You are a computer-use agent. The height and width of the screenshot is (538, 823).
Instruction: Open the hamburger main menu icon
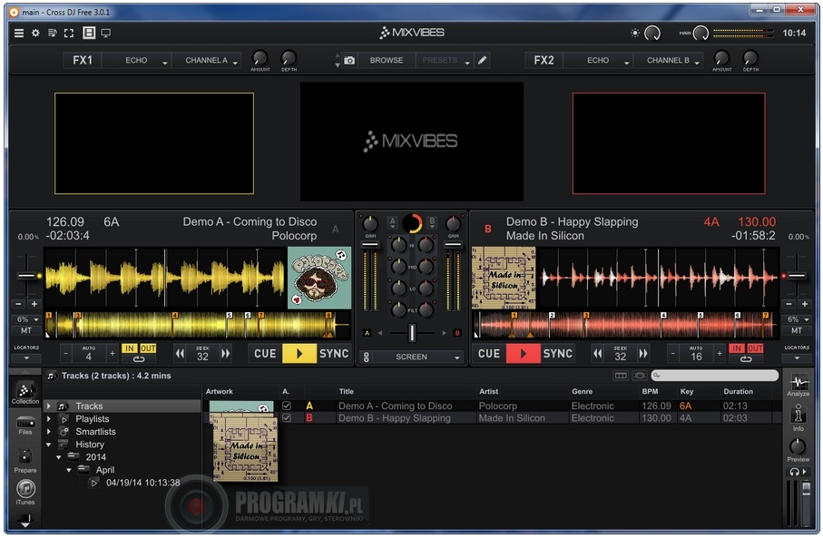click(19, 33)
